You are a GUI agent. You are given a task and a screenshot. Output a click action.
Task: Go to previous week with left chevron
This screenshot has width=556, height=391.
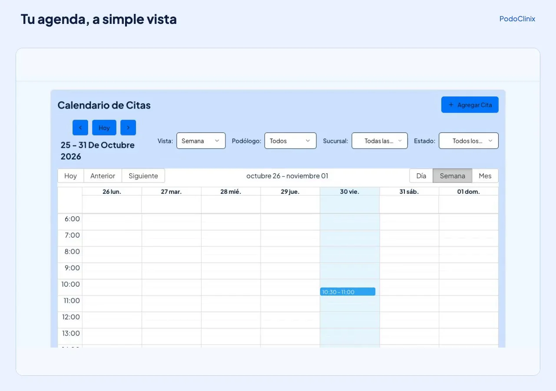coord(80,128)
